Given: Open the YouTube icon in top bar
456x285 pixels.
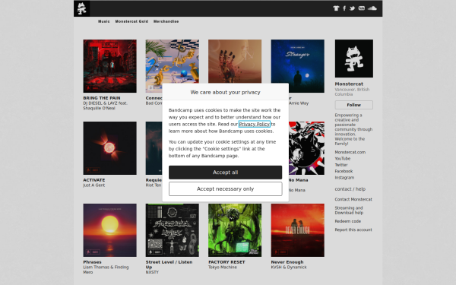Looking at the screenshot, I should pyautogui.click(x=362, y=8).
